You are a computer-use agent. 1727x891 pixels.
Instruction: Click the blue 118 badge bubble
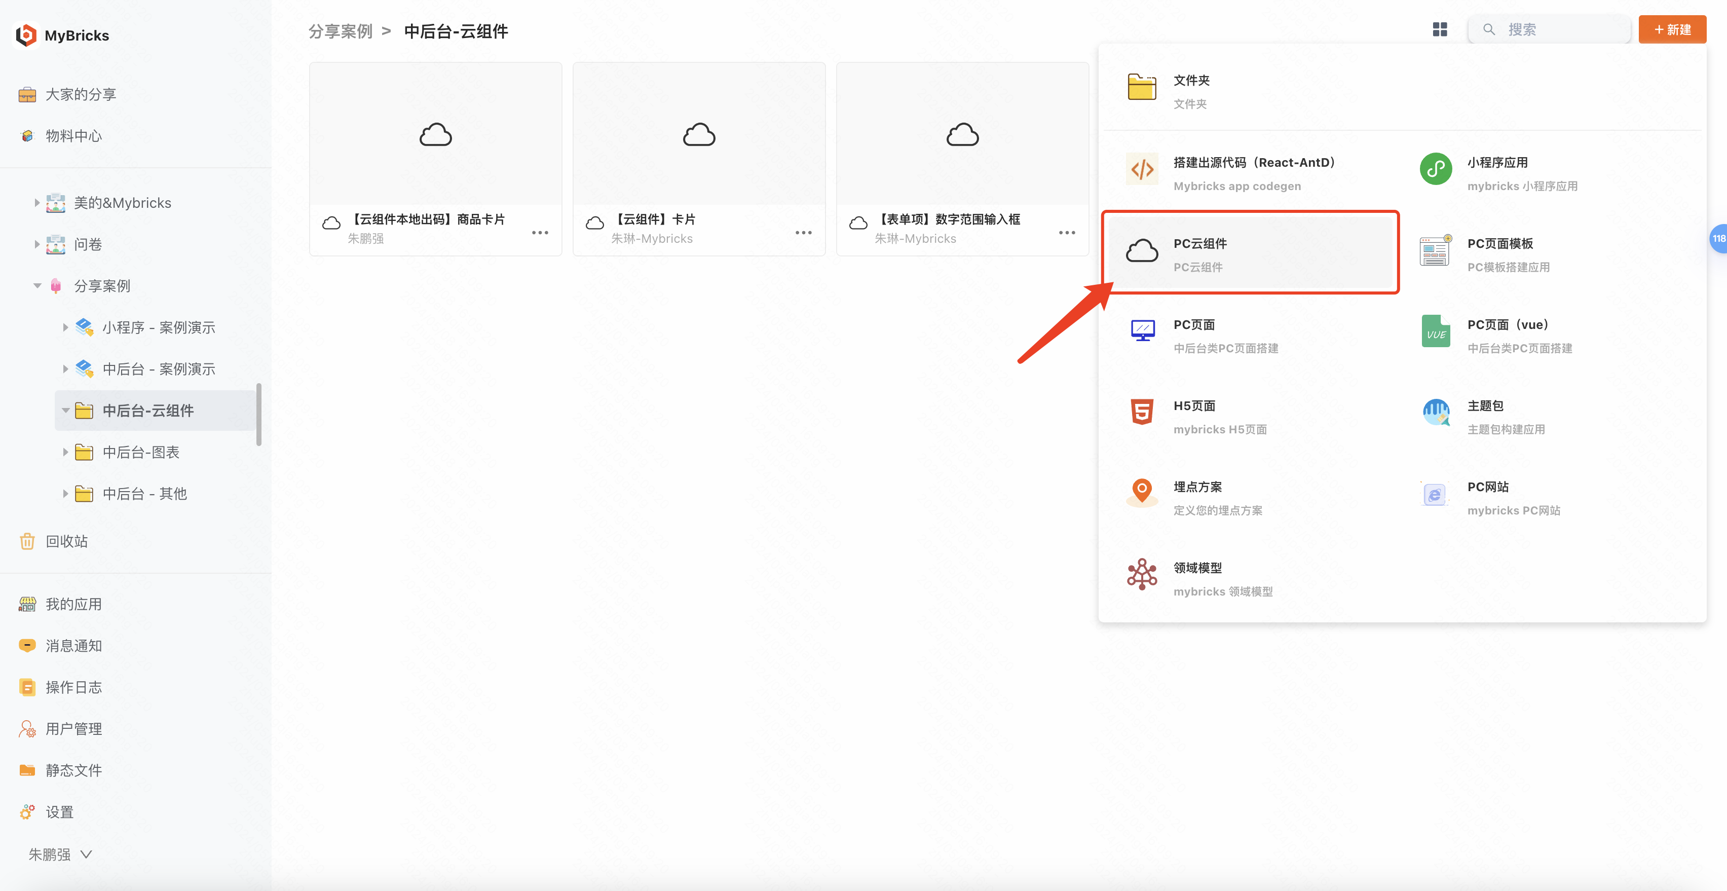tap(1719, 239)
